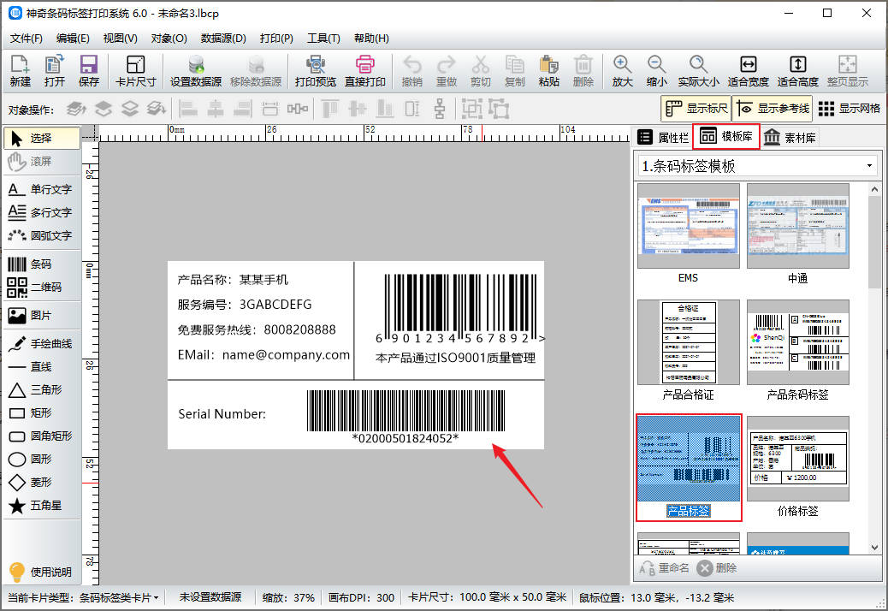Open the 对象(O) menu
Screen dimensions: 888x611
click(169, 39)
